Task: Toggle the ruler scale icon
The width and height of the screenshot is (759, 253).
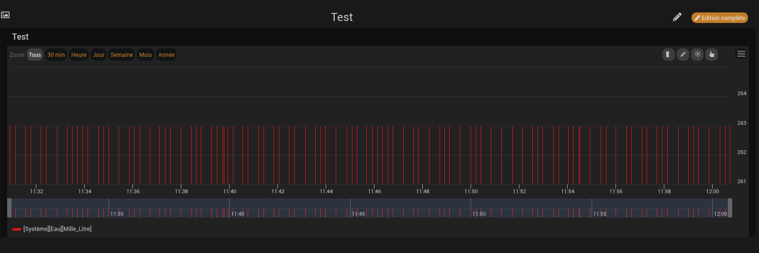Action: click(x=669, y=55)
